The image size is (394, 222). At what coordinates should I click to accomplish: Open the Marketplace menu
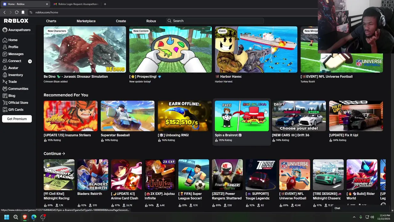pyautogui.click(x=86, y=21)
